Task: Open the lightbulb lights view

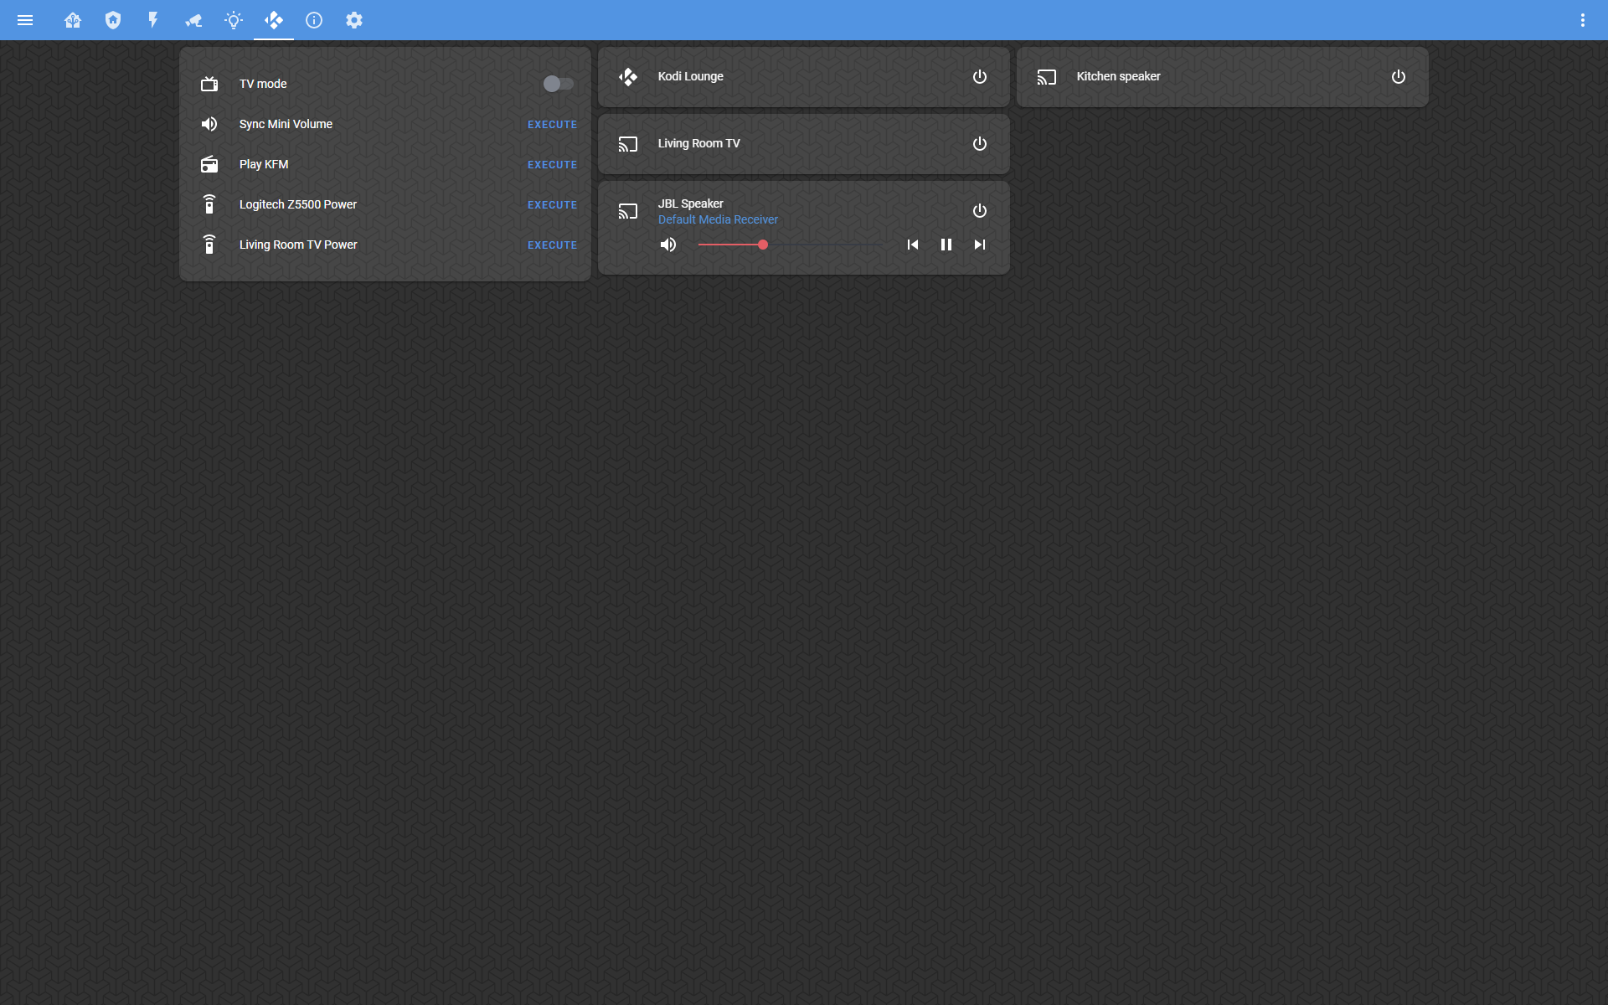Action: [x=234, y=20]
